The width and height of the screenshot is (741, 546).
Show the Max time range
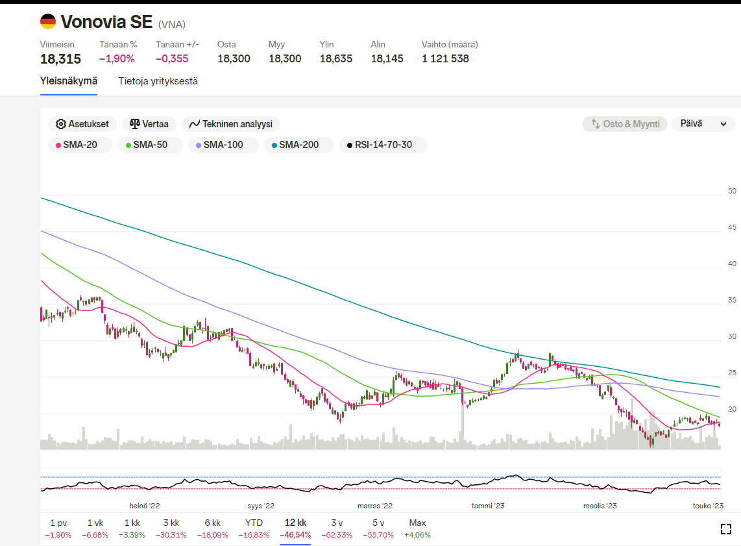click(x=417, y=523)
